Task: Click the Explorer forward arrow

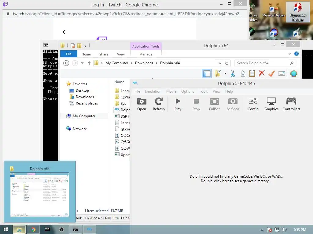Action: click(75, 63)
